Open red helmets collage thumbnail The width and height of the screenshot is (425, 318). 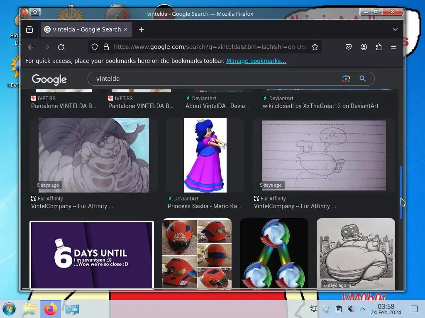pos(197,254)
